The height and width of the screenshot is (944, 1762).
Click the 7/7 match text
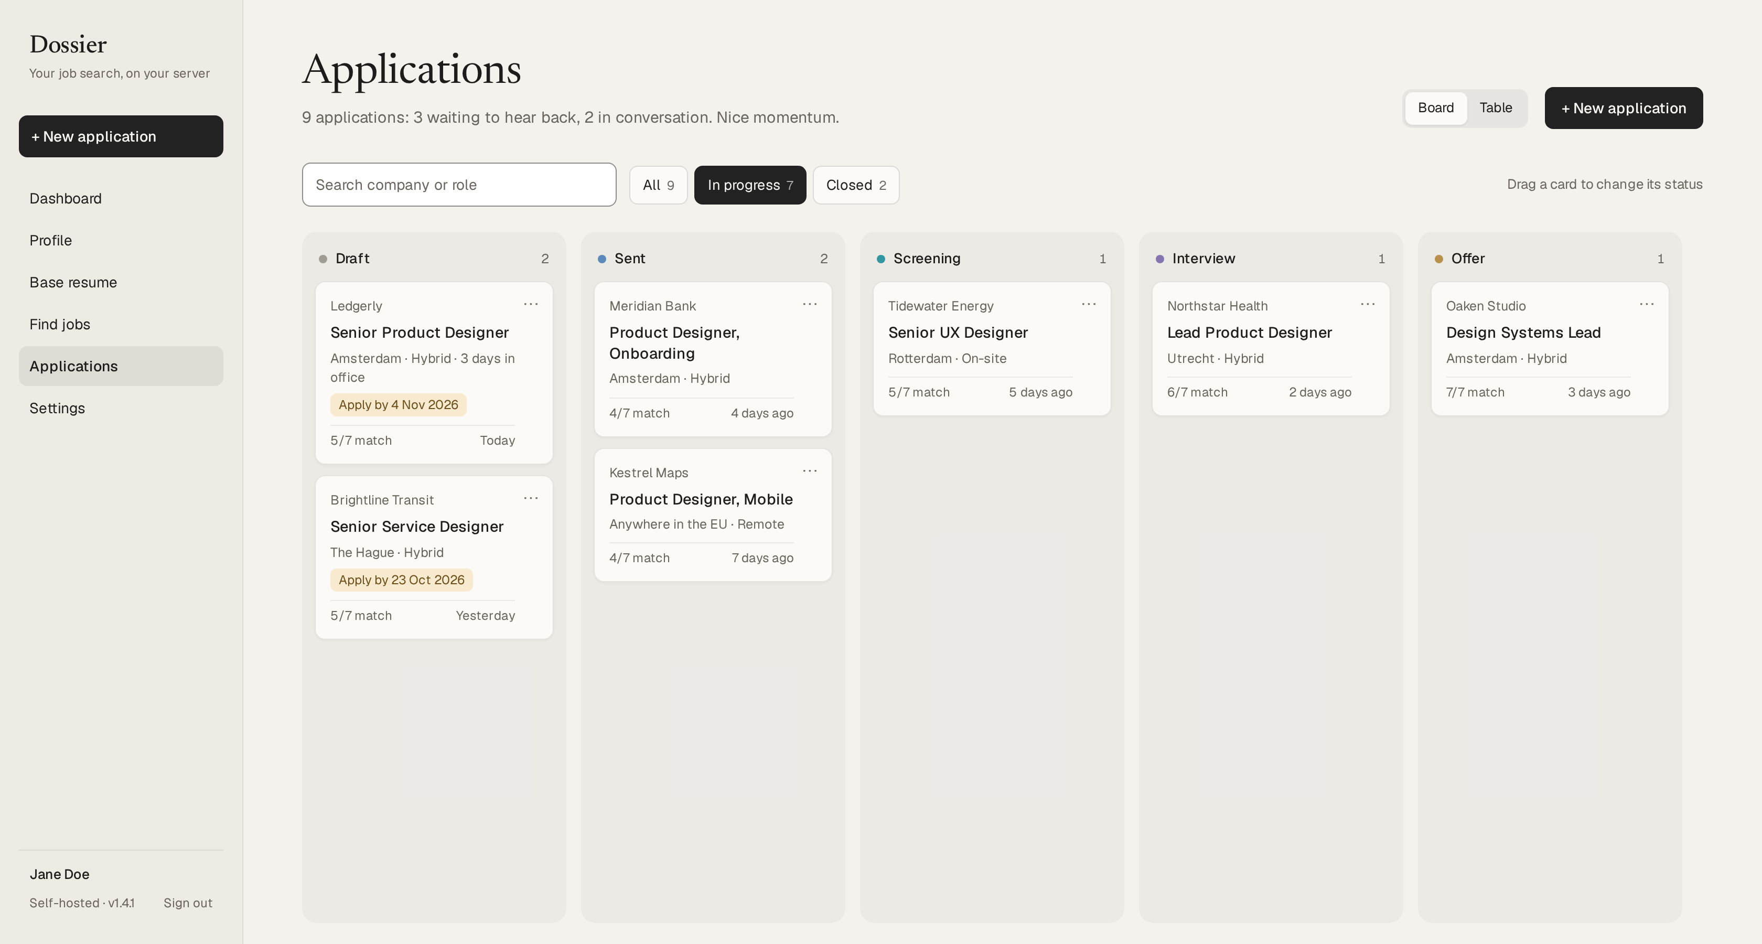pos(1475,393)
